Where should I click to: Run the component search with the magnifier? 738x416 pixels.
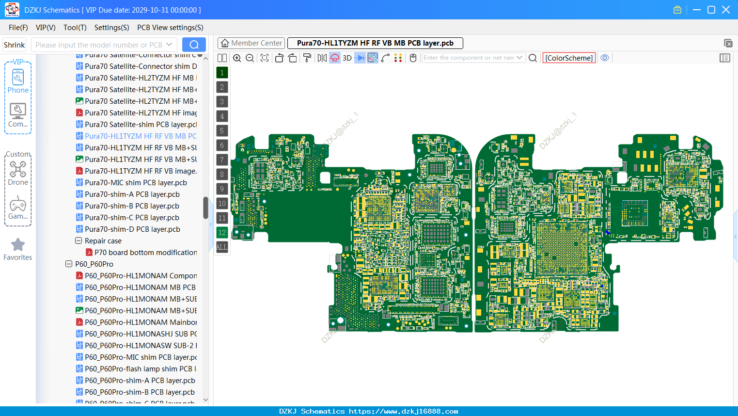(533, 58)
